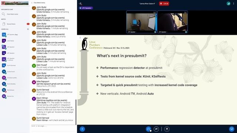Click the Shared Notes document icon

[x=4, y=24]
